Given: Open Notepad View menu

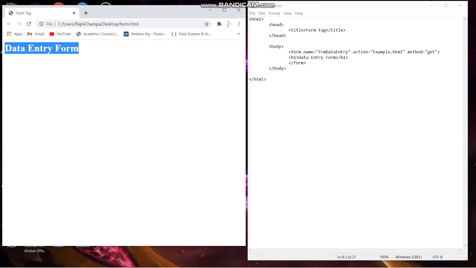Looking at the screenshot, I should (287, 13).
